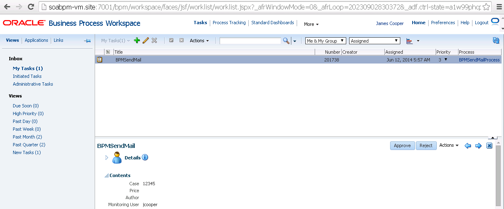
Task: Open the My Tasks(1) dropdown
Action: [x=116, y=41]
